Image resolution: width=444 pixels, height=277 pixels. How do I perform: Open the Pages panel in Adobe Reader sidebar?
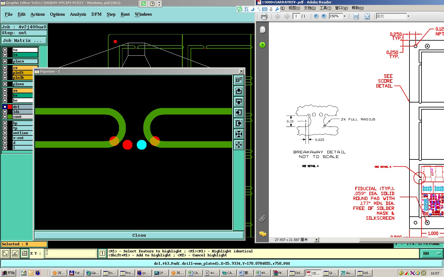[263, 30]
